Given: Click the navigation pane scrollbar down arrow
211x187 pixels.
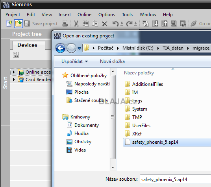Looking at the screenshot, I should [x=113, y=168].
